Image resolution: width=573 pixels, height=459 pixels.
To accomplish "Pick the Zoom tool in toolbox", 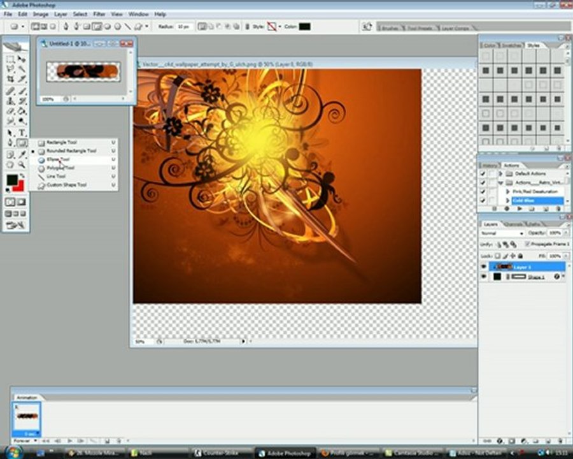I will pos(22,164).
